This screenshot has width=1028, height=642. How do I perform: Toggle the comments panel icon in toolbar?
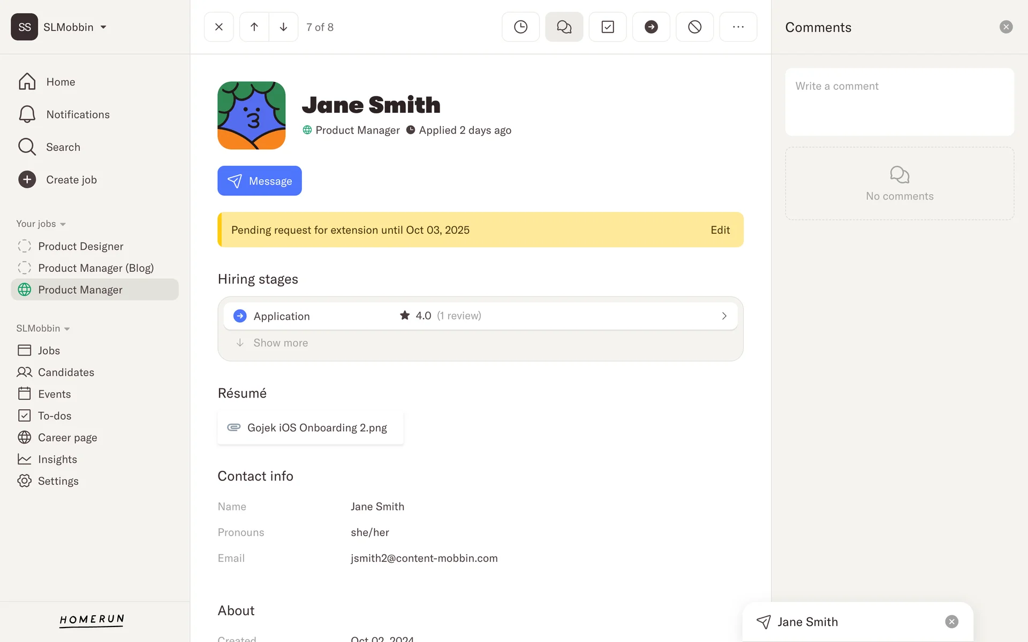[564, 27]
